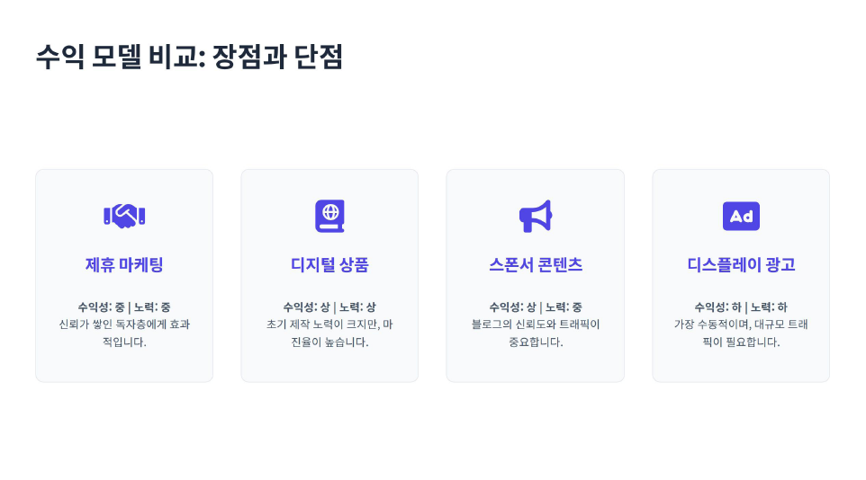
Task: Select the 스폰서 콘텐츠 heading
Action: pos(536,265)
